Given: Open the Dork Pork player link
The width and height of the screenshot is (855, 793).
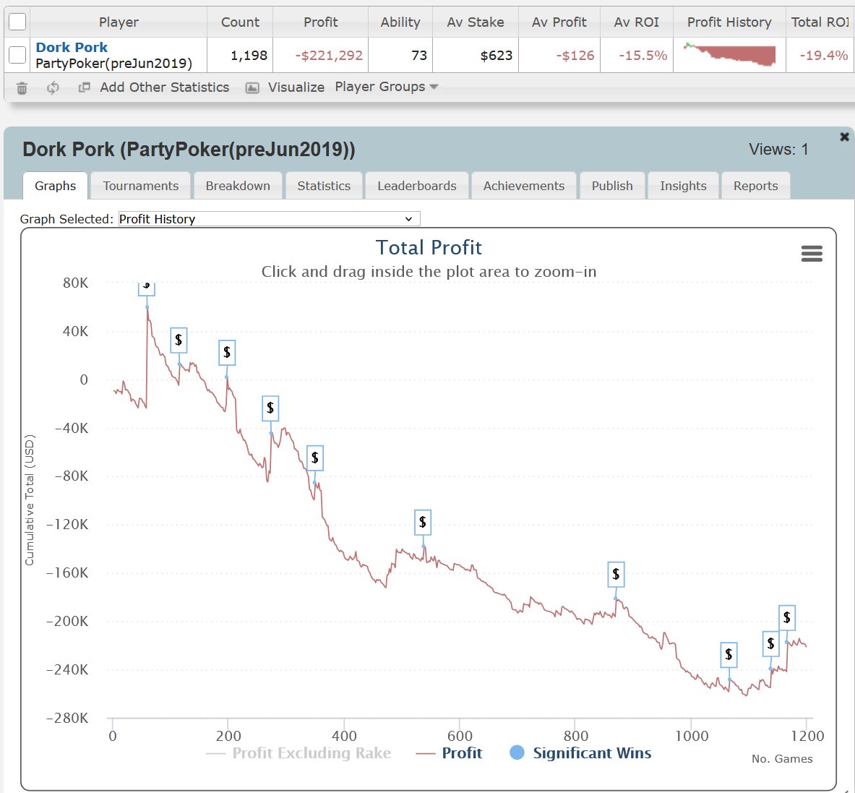Looking at the screenshot, I should (x=72, y=47).
